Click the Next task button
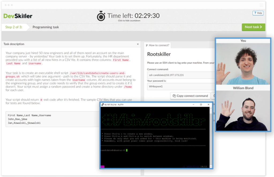 pos(253,27)
